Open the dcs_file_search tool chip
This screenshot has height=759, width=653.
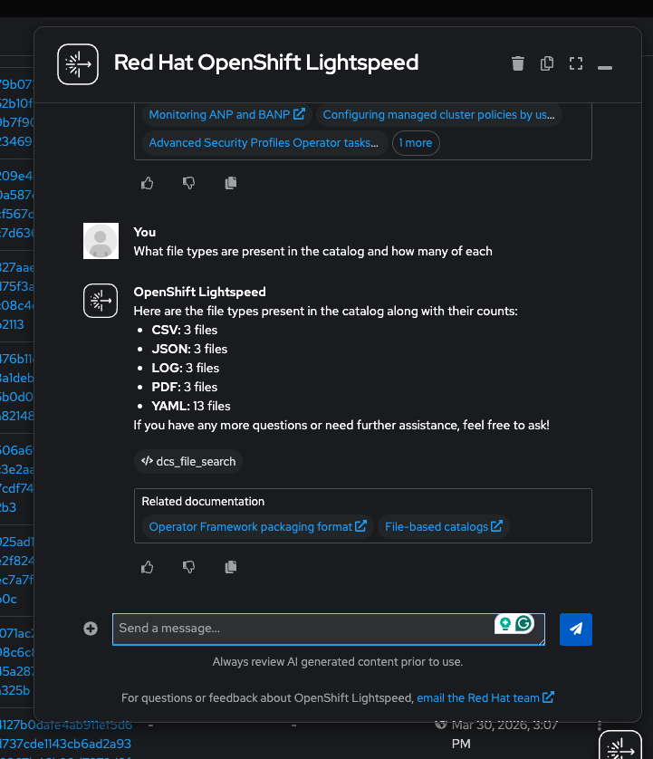coord(188,461)
